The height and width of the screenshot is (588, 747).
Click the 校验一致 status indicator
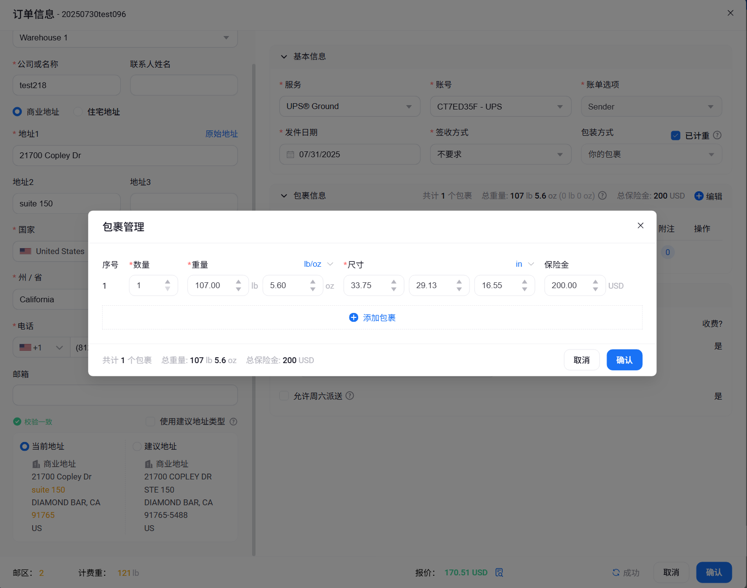(33, 422)
